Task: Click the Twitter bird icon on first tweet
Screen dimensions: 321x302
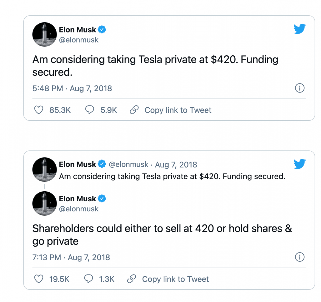Action: pos(299,29)
